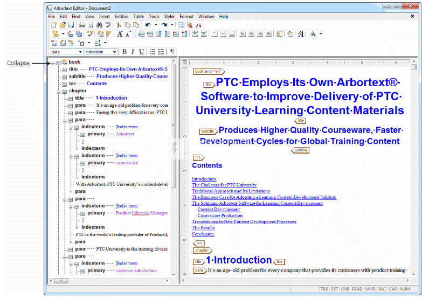
Task: Open the Omega symbol dropdown arrow
Action: point(89,43)
